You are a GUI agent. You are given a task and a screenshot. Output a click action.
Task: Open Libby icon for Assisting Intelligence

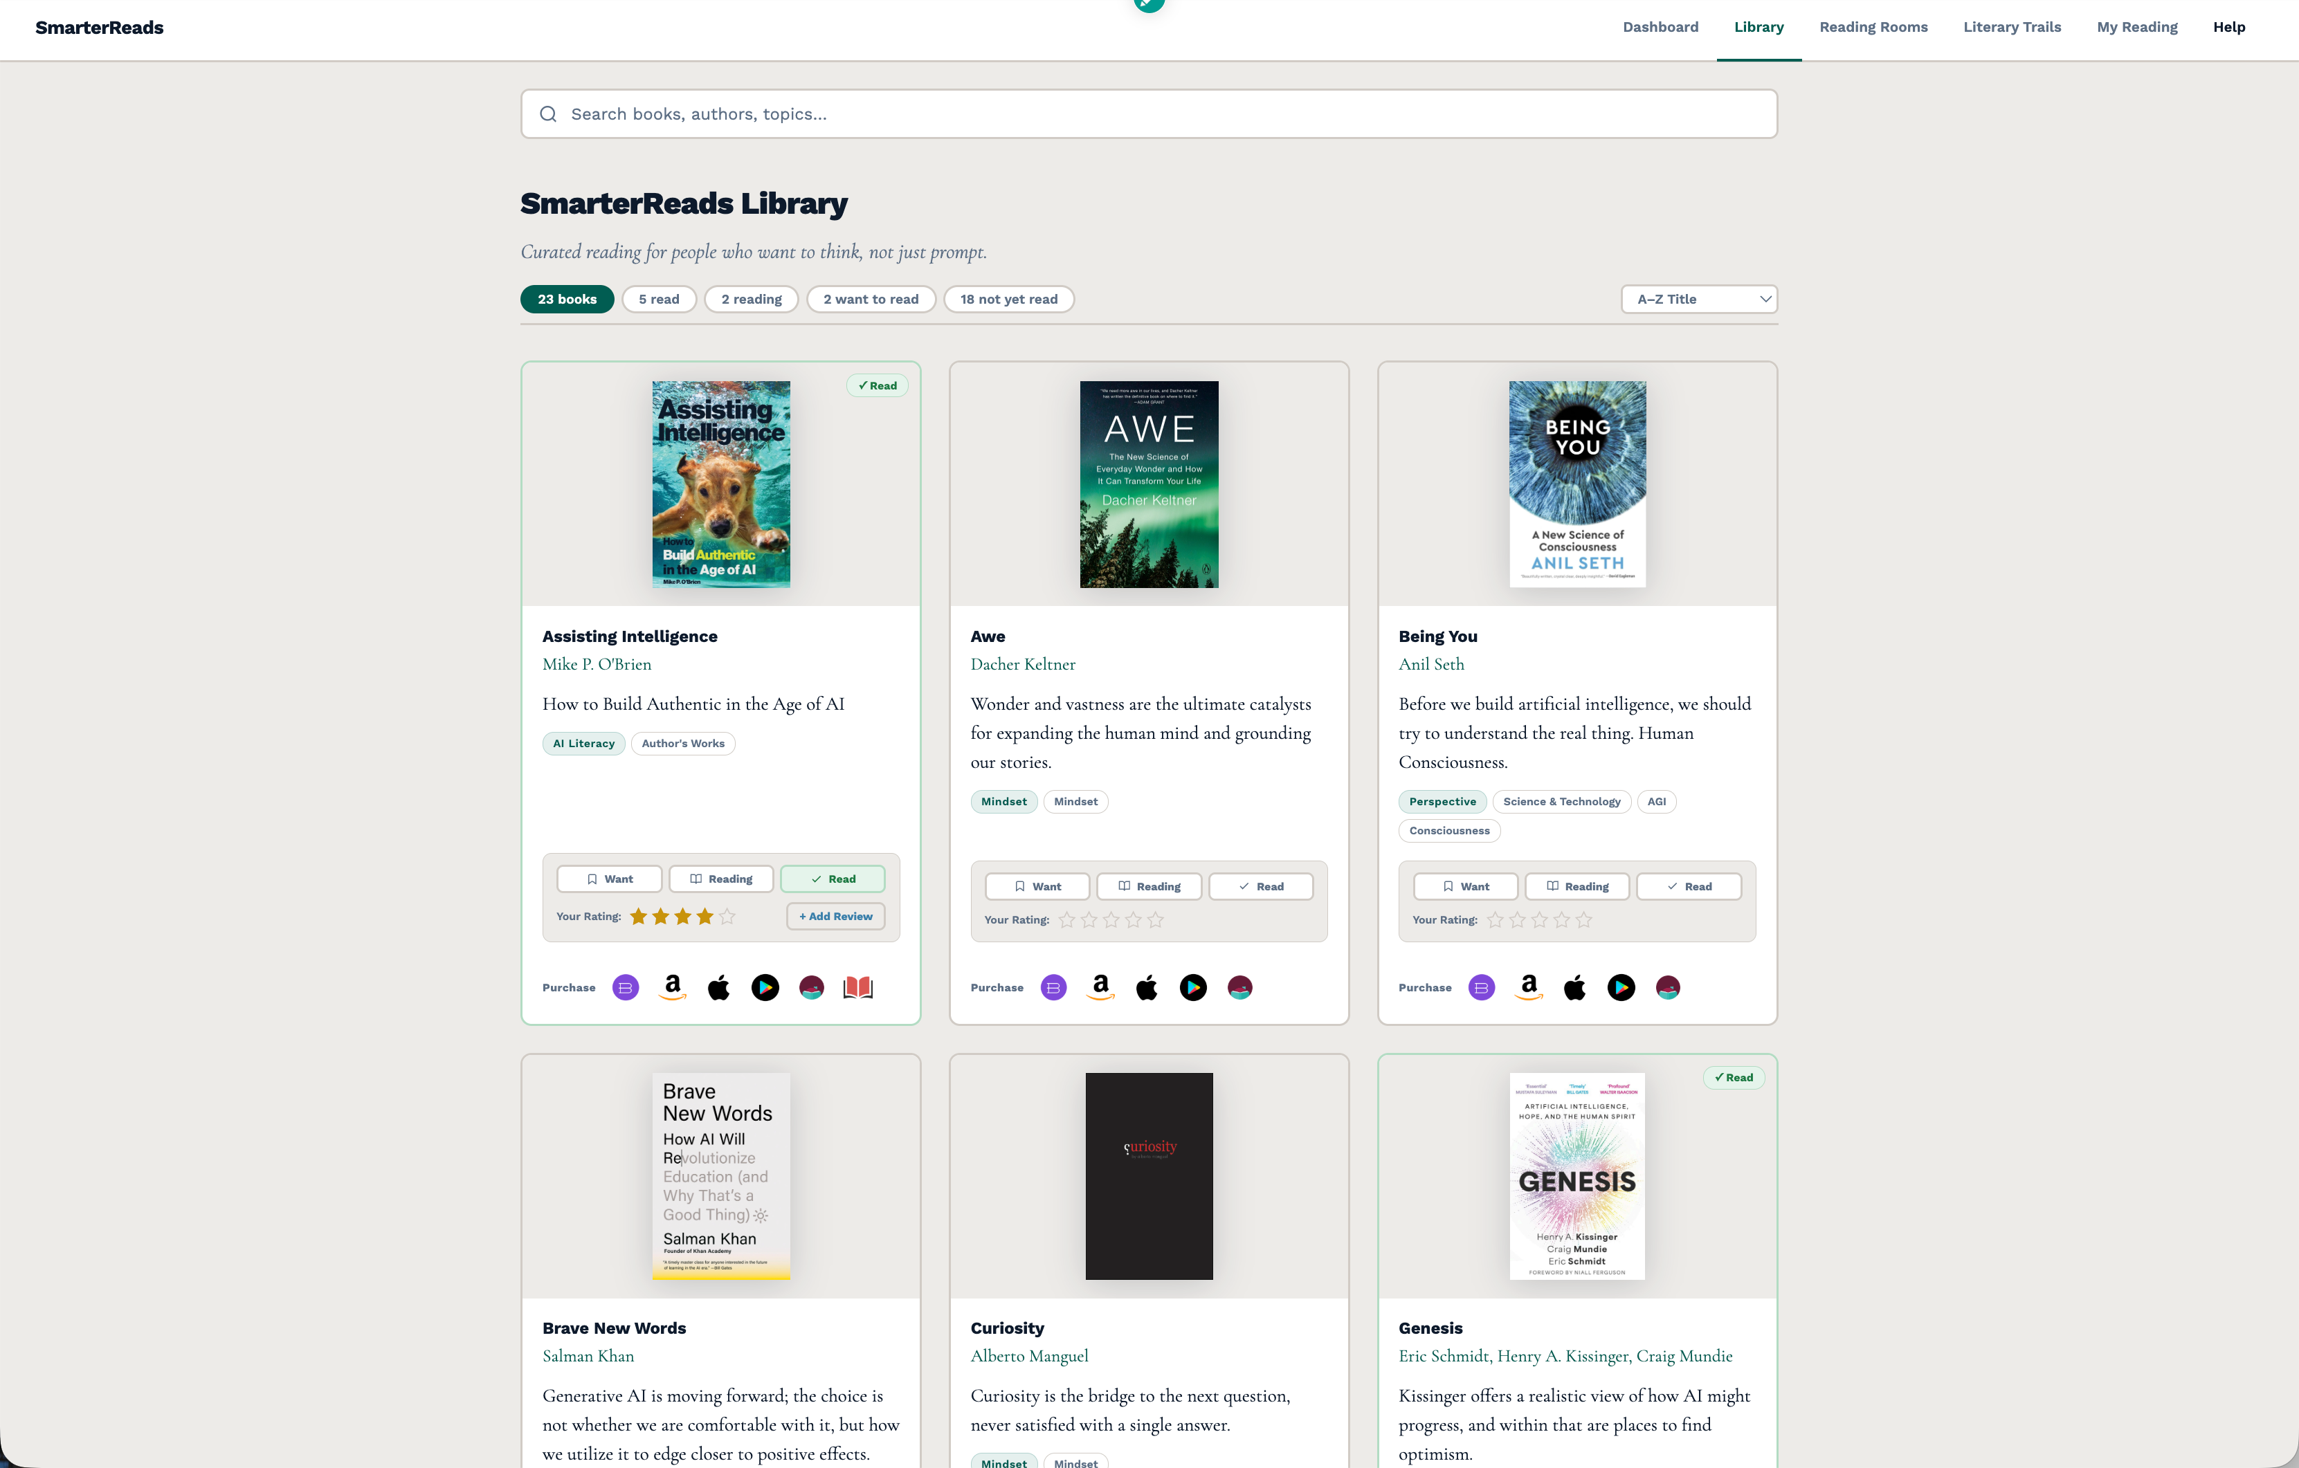pyautogui.click(x=812, y=987)
